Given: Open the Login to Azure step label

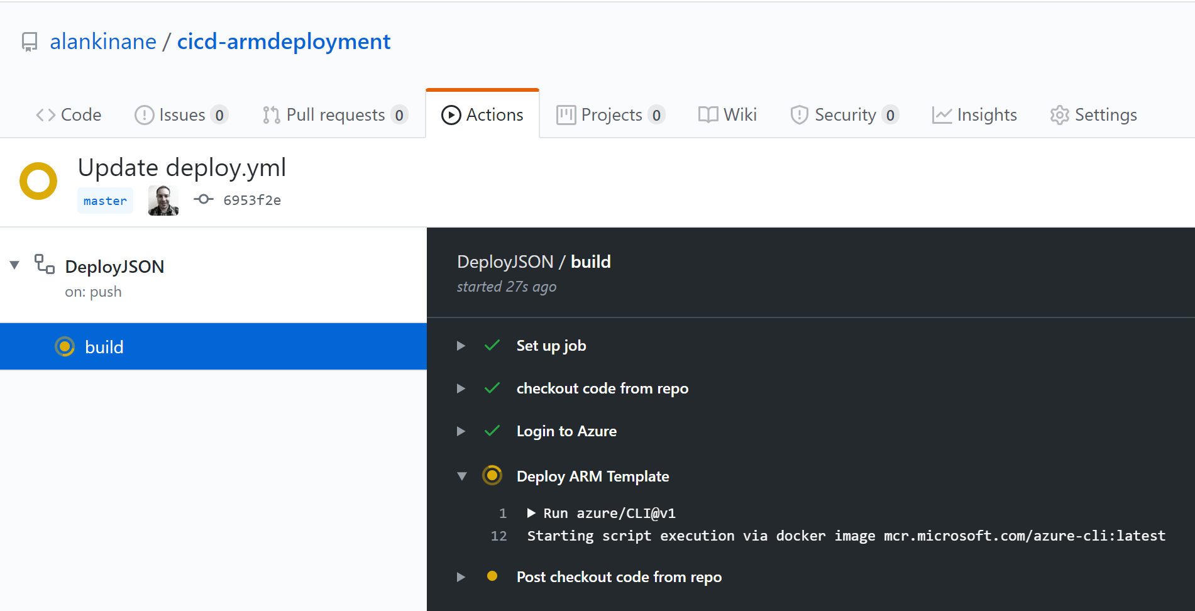Looking at the screenshot, I should [x=566, y=431].
